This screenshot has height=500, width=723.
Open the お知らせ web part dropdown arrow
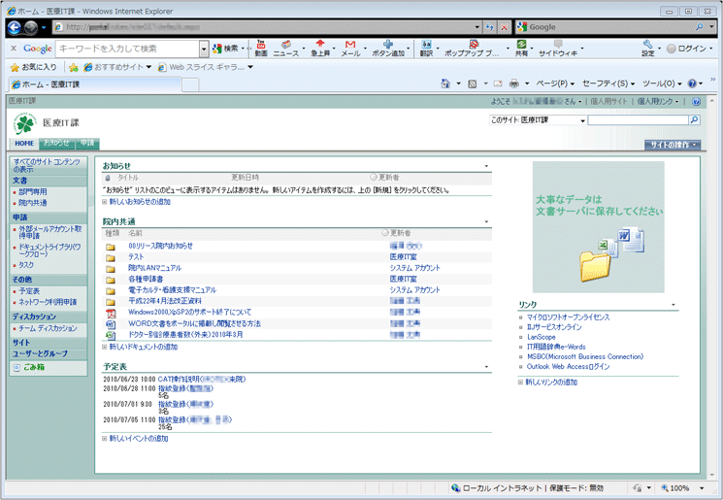point(487,166)
